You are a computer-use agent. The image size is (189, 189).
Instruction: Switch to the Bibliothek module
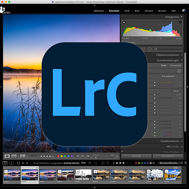[x=99, y=11]
